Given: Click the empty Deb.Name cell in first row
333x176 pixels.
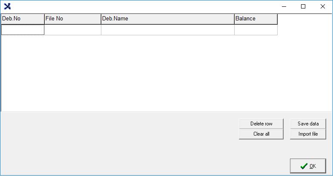Looking at the screenshot, I should [168, 30].
